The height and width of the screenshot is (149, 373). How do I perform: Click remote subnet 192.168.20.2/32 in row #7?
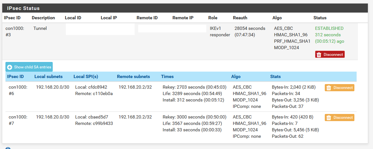(x=135, y=117)
